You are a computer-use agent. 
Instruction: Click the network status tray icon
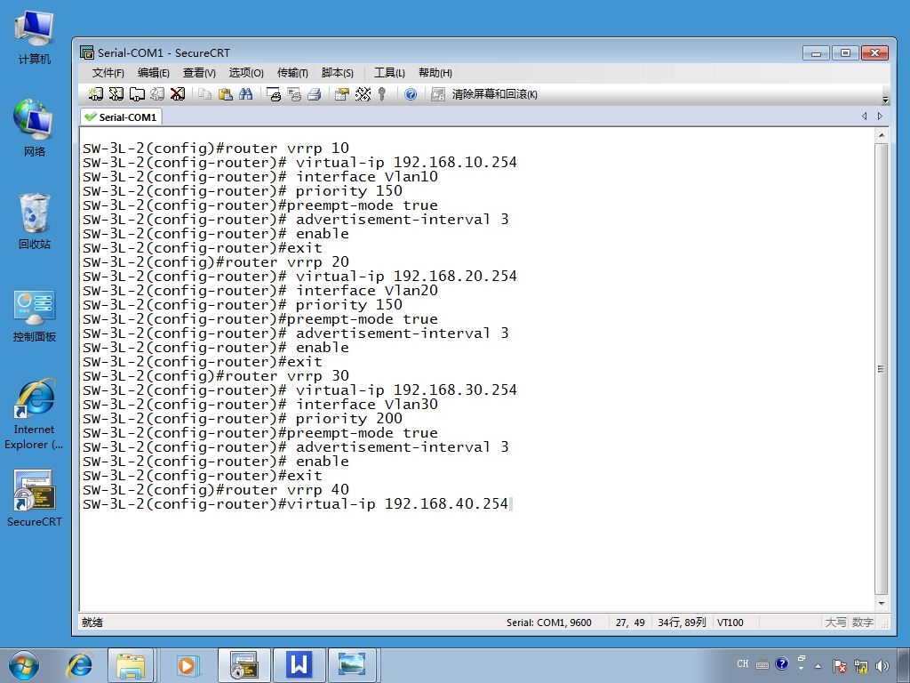pos(861,665)
